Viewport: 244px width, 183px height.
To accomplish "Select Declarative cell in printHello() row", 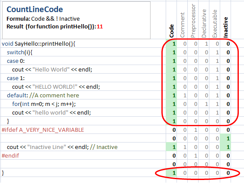I will pos(204,44).
